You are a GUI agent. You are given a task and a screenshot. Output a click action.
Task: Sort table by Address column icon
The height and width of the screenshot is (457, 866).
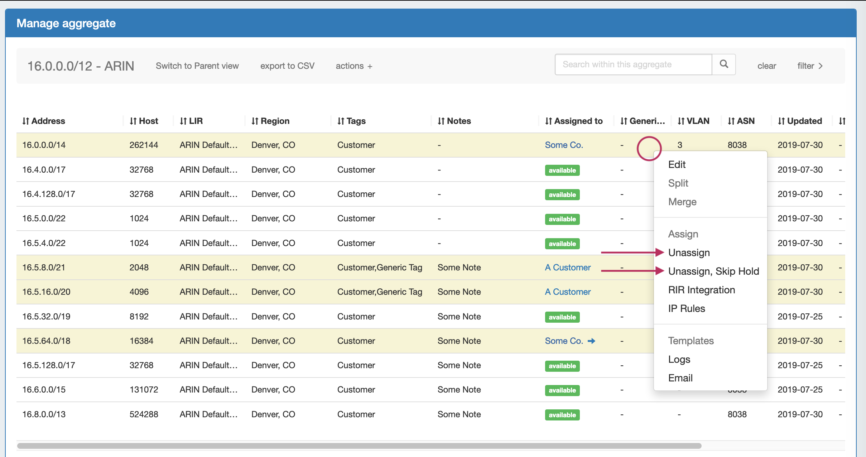click(x=25, y=121)
